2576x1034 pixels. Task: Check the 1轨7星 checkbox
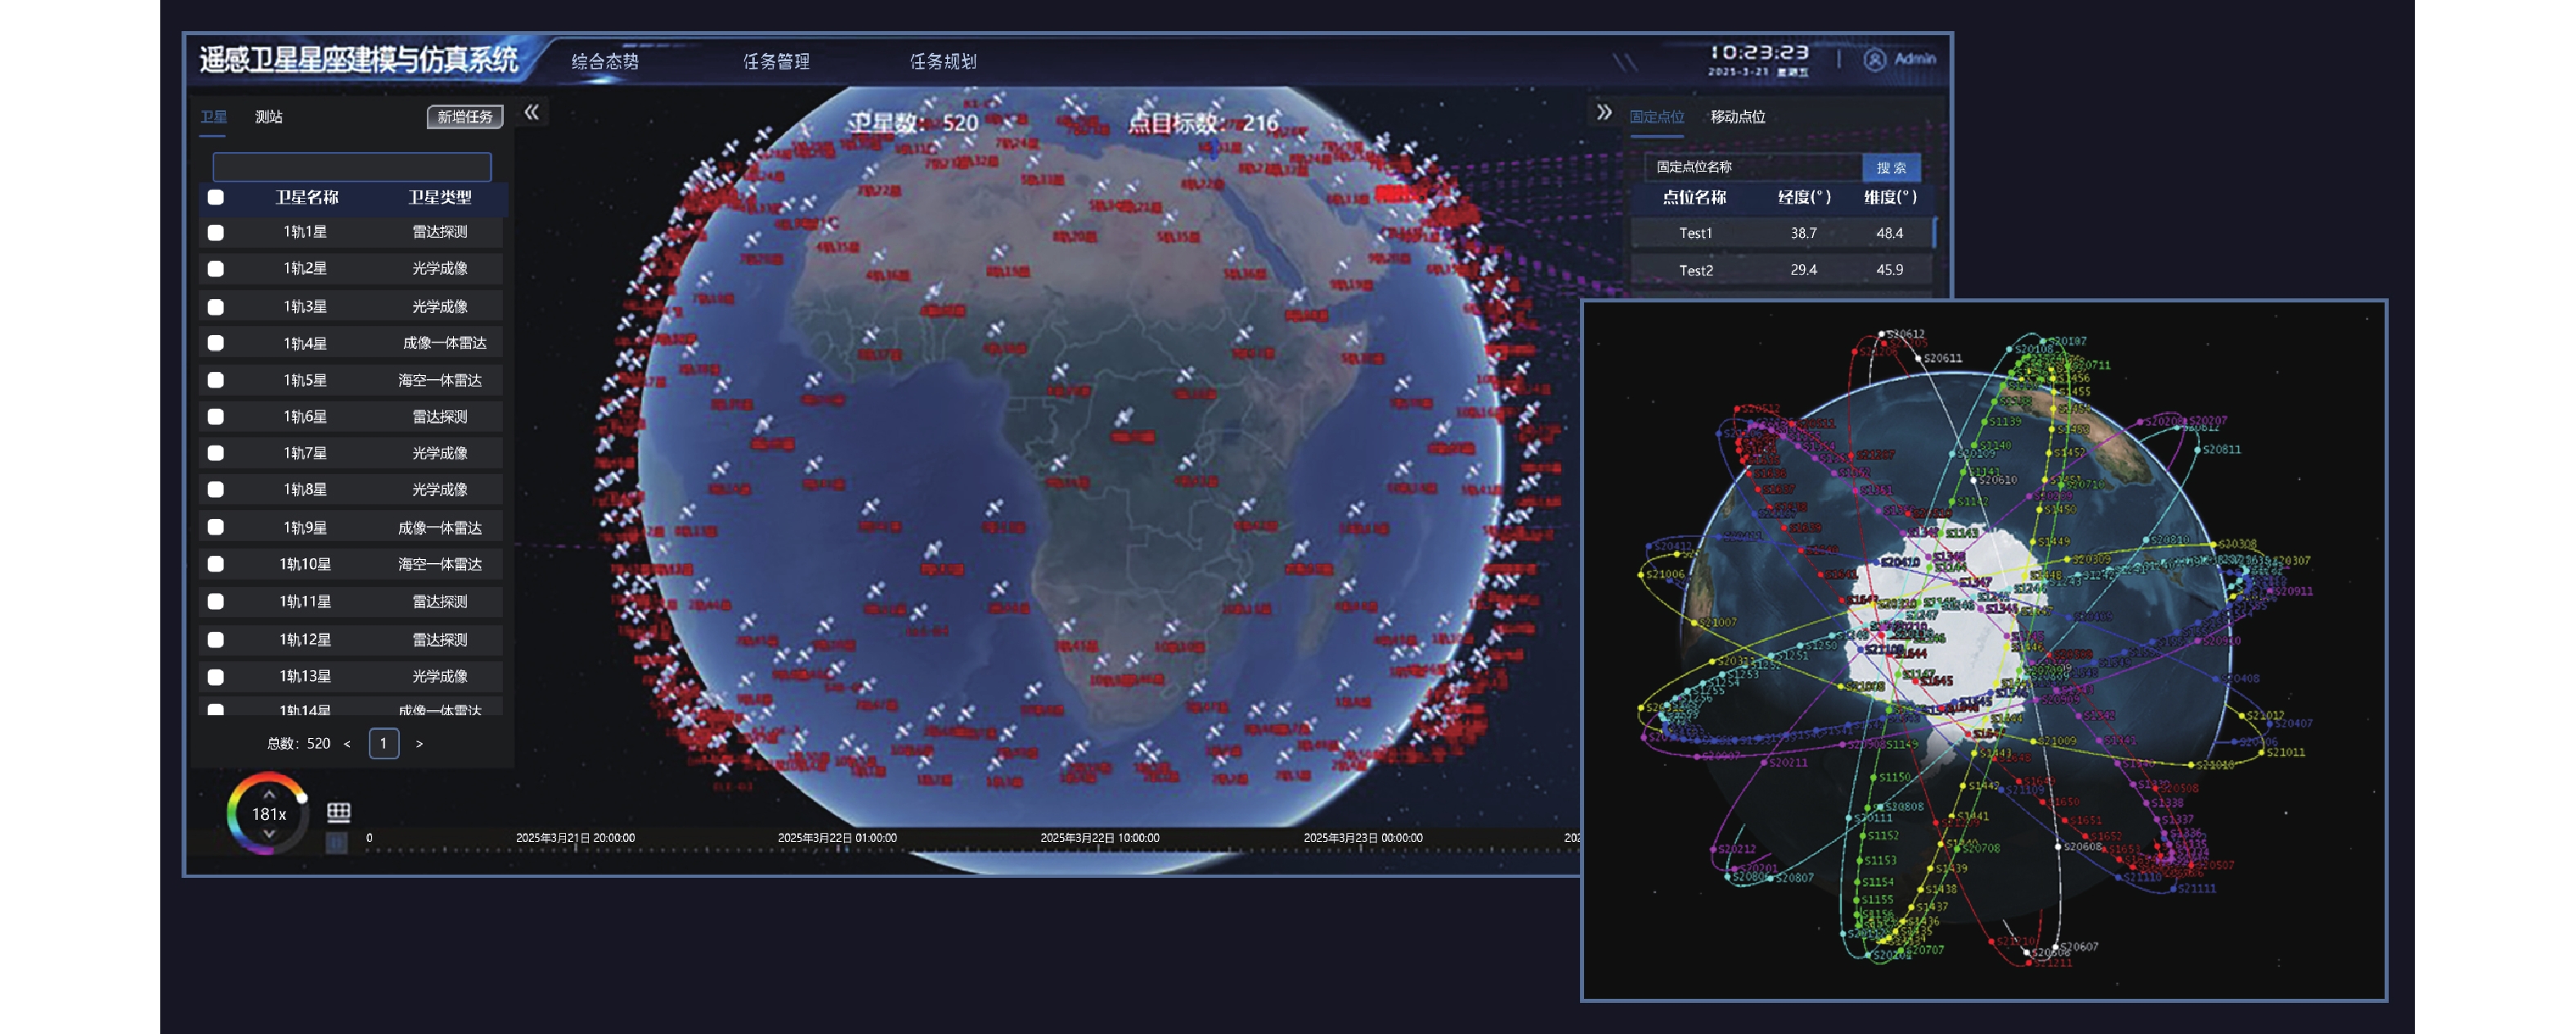[x=215, y=453]
